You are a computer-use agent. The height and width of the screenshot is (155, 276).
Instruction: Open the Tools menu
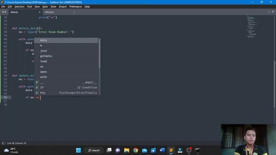click(x=53, y=7)
